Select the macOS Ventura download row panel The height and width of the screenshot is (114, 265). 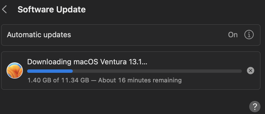(131, 71)
